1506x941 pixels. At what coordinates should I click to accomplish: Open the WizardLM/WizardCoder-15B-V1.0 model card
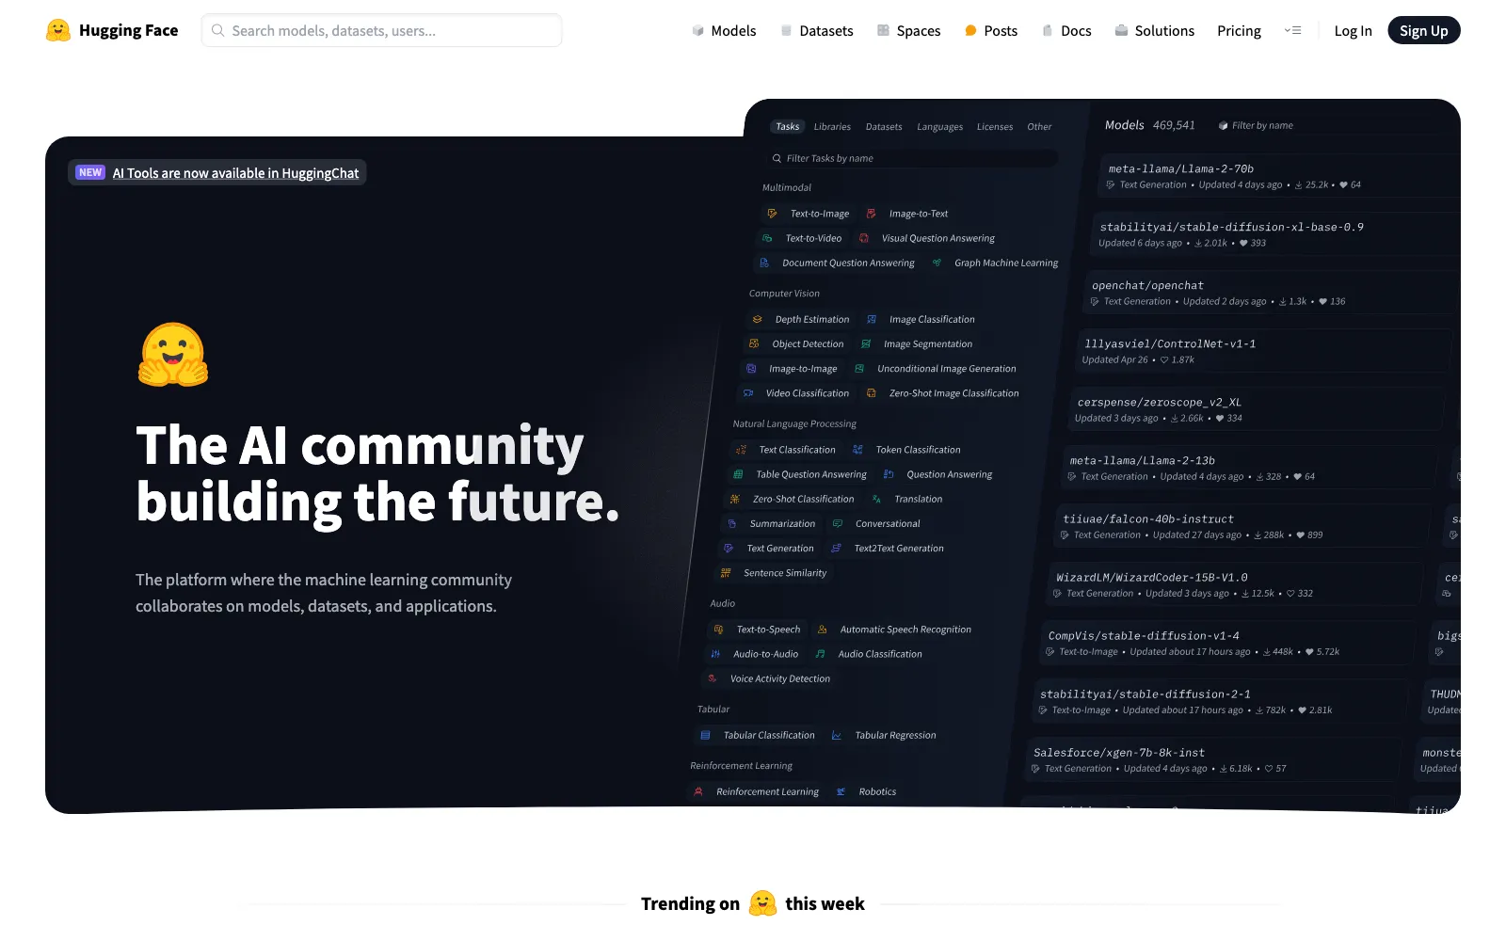1235,584
